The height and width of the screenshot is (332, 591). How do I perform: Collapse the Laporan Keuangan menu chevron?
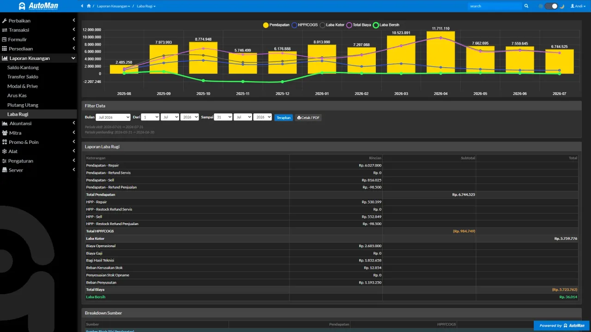coord(73,58)
